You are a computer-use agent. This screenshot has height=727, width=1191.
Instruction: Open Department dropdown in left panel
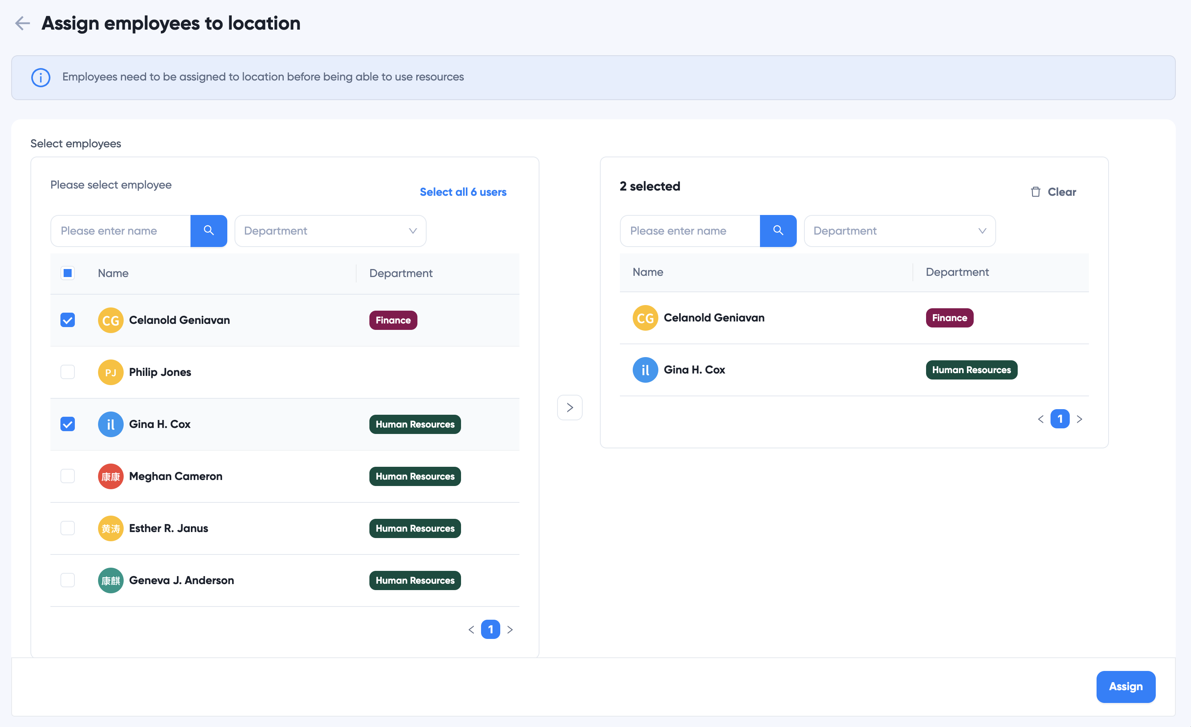coord(331,231)
